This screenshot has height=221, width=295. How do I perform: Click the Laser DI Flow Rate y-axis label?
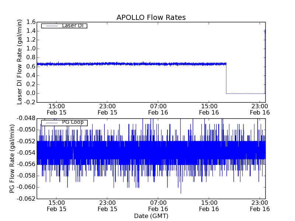[x=20, y=62]
